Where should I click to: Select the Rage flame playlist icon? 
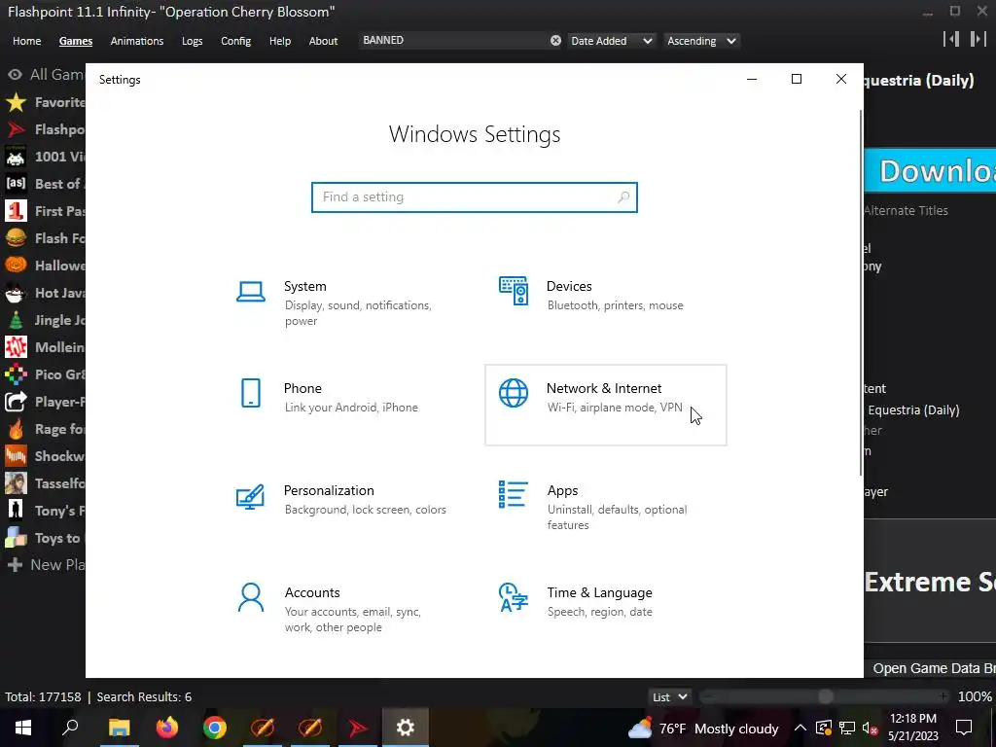click(x=16, y=429)
